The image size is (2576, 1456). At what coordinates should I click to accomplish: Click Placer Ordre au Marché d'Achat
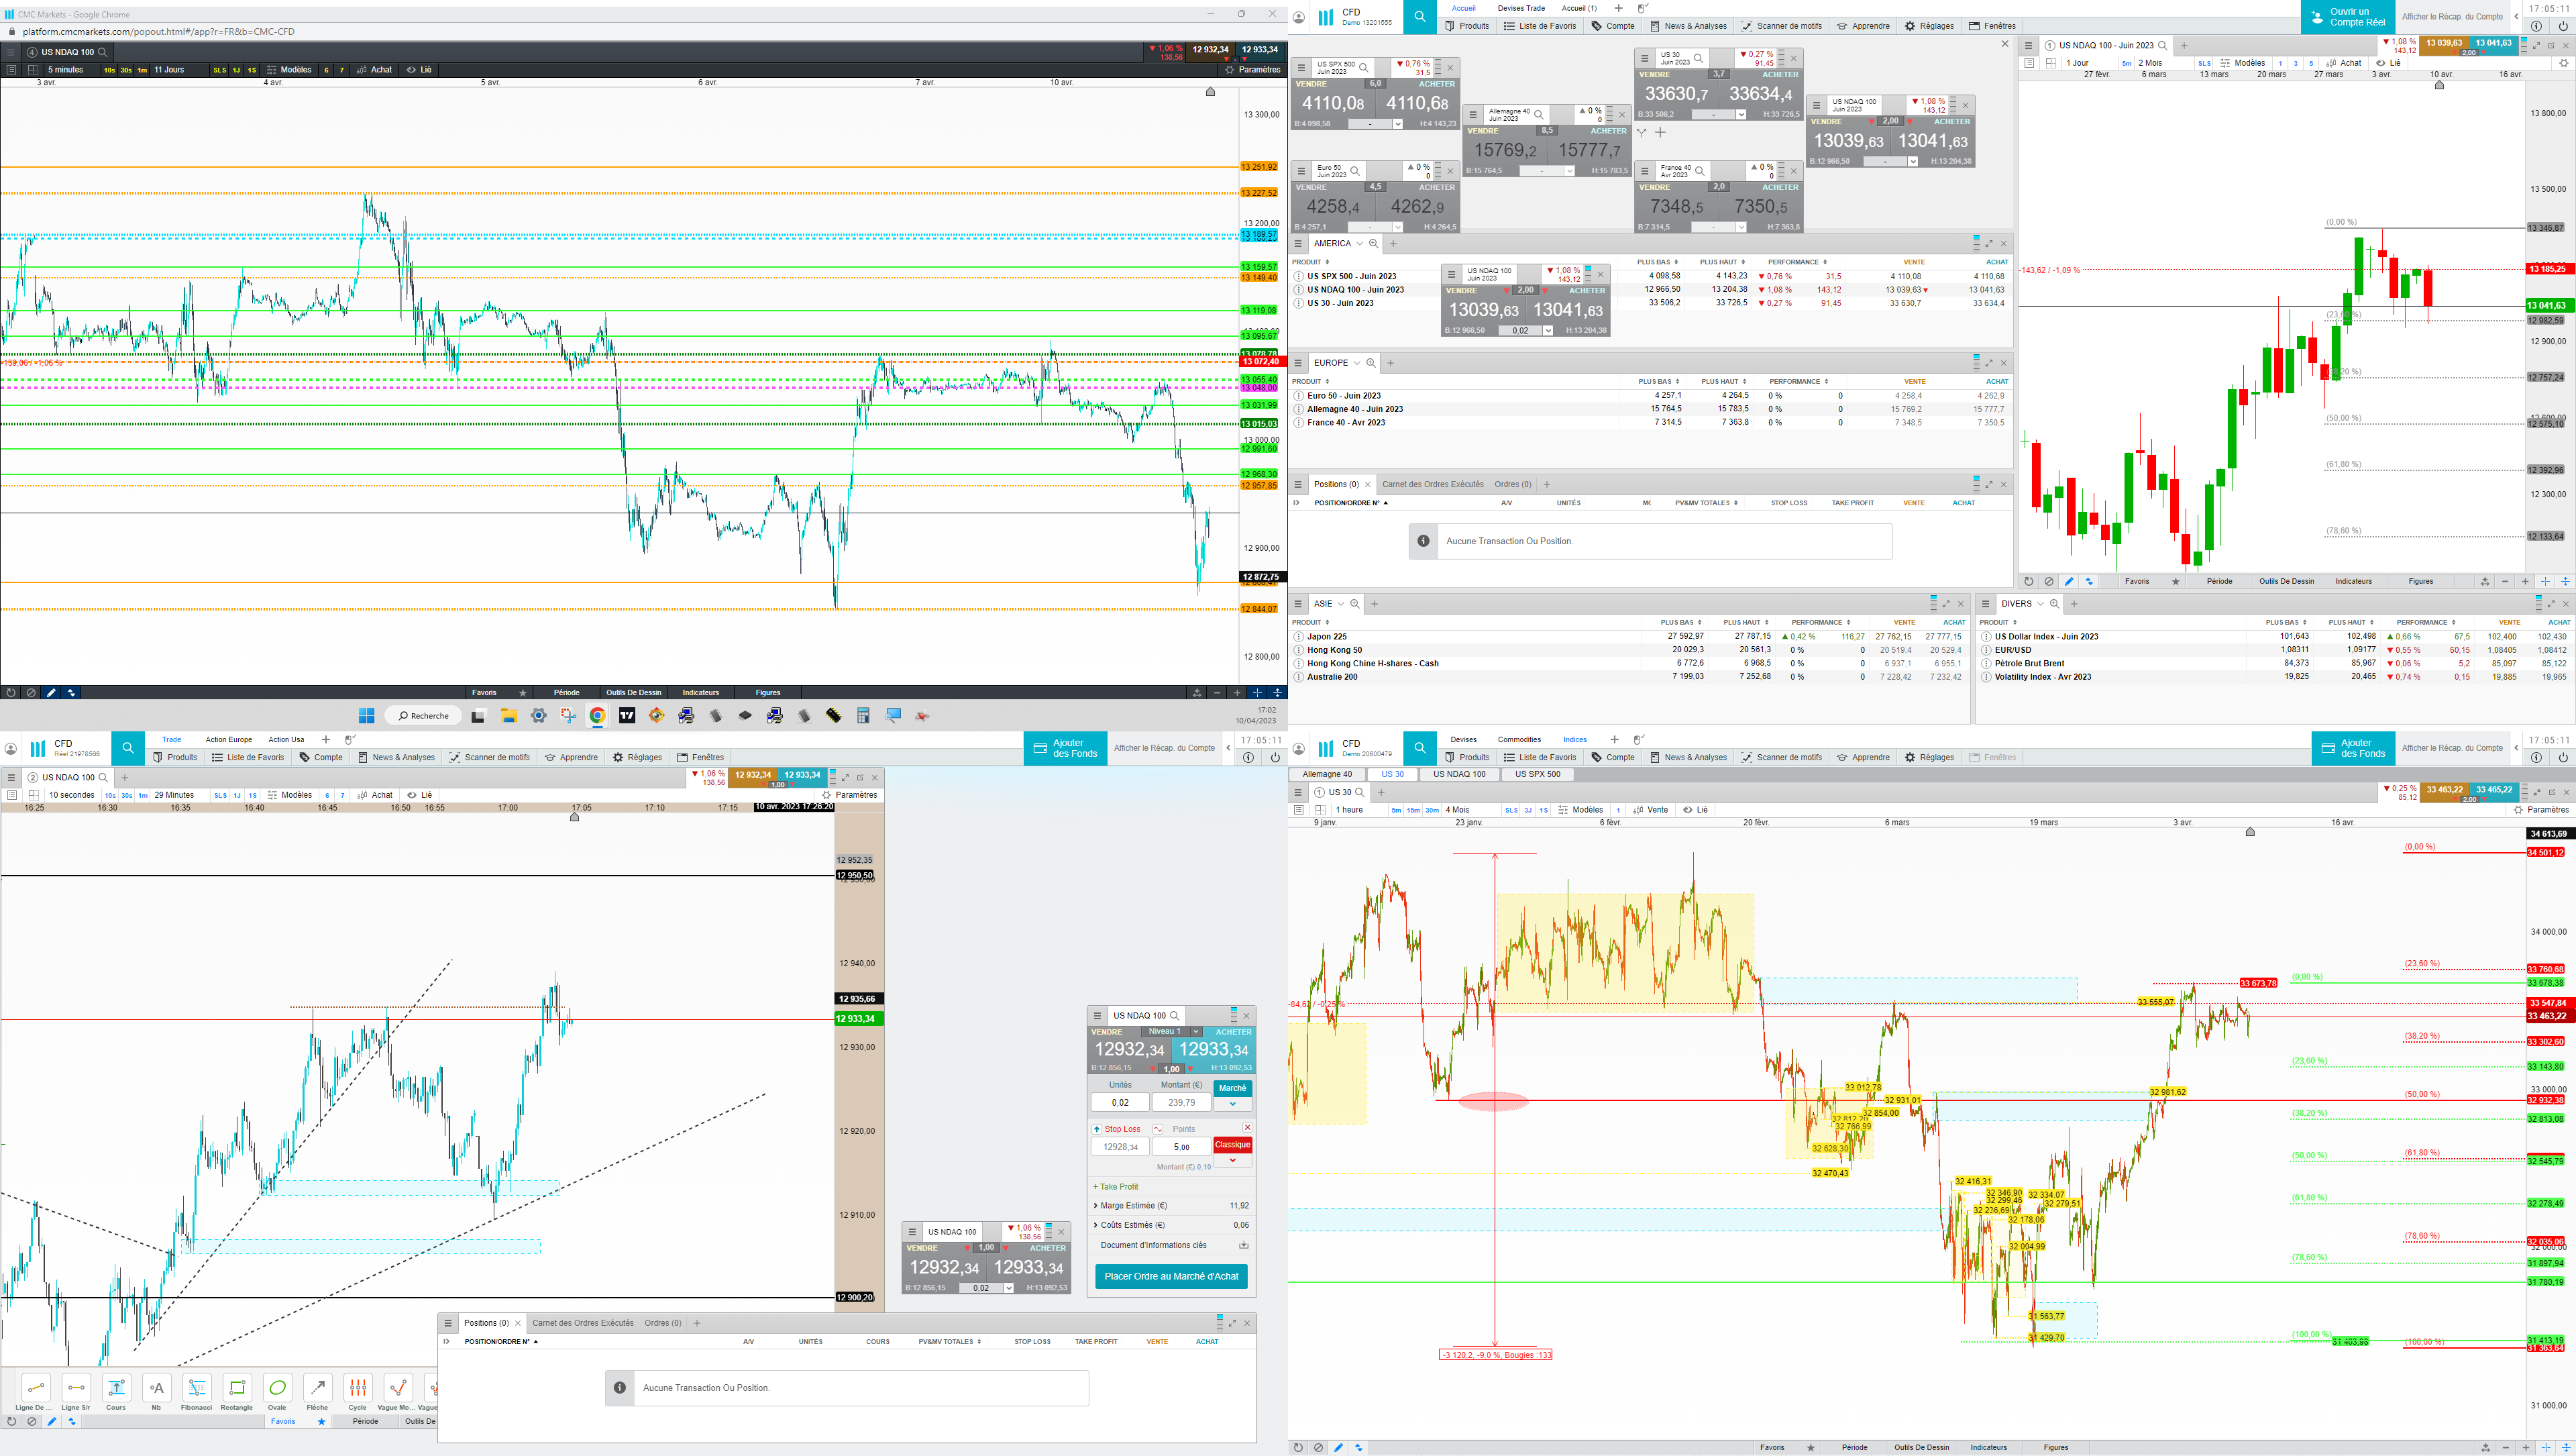click(x=1171, y=1276)
